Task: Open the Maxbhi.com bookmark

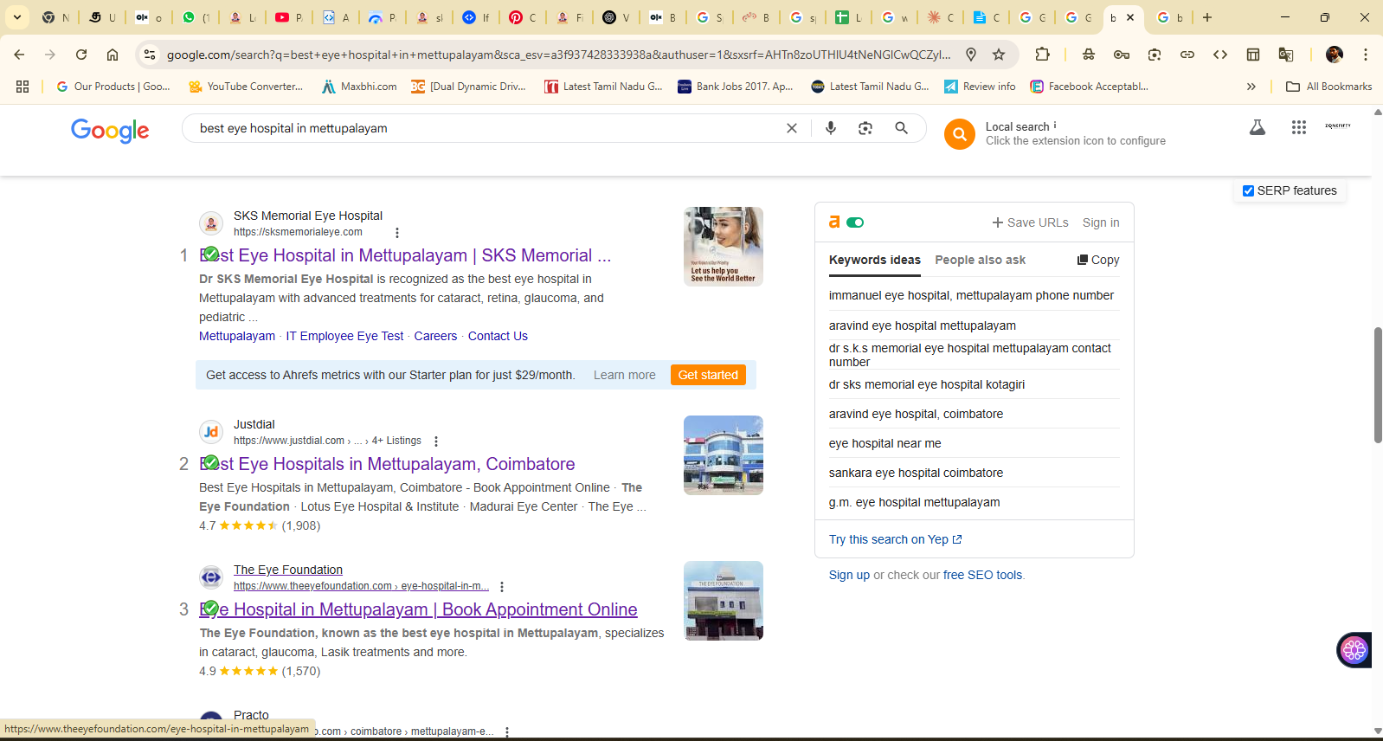Action: pos(359,87)
